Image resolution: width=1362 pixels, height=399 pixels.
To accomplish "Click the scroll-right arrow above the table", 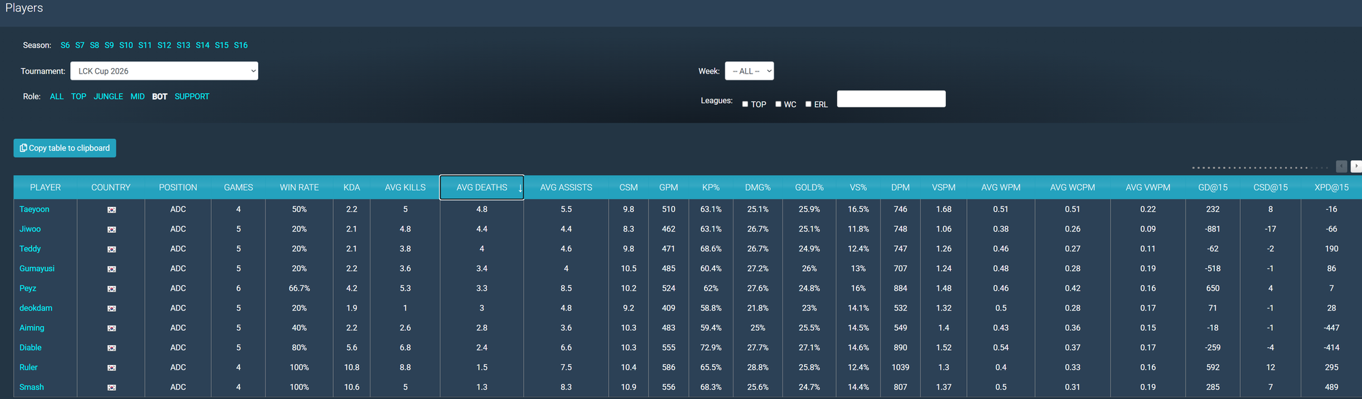I will click(x=1356, y=166).
